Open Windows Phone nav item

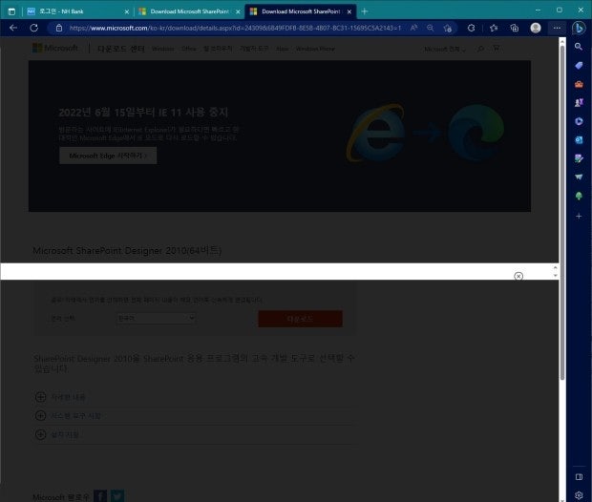(x=315, y=49)
